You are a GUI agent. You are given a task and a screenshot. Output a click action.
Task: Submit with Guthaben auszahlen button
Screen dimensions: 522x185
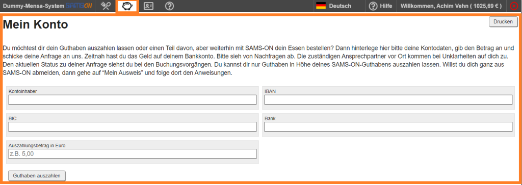pos(37,176)
